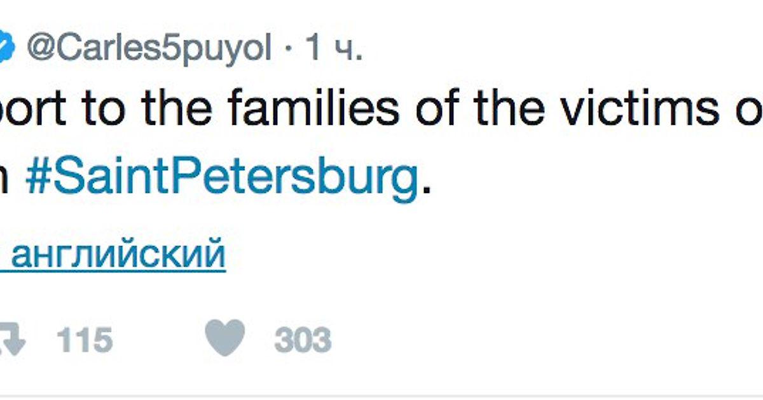The image size is (763, 400).
Task: Click the retweet count 115
Action: pos(84,341)
